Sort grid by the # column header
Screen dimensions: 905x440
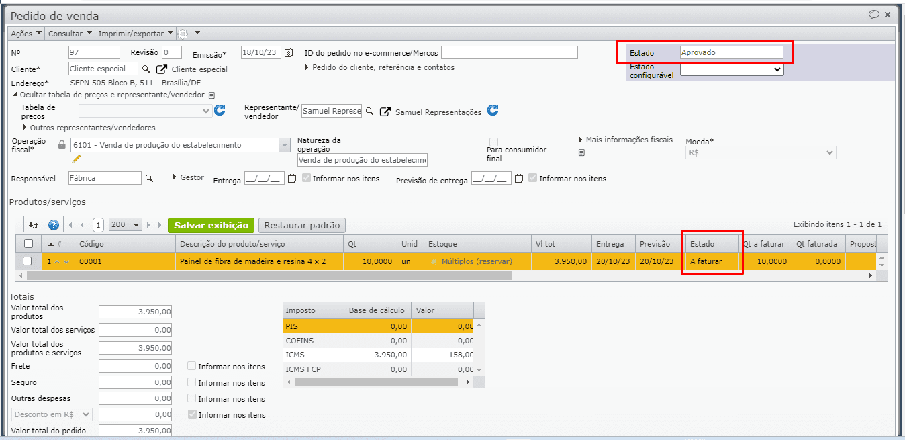pos(57,244)
